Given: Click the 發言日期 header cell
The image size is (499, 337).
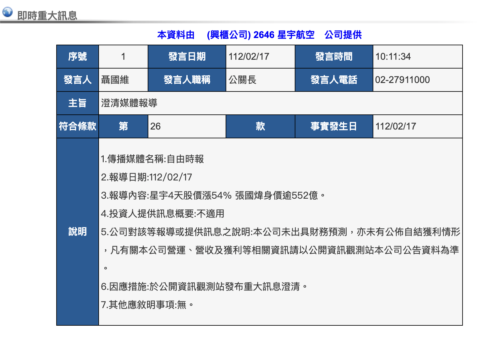Looking at the screenshot, I should (x=187, y=57).
